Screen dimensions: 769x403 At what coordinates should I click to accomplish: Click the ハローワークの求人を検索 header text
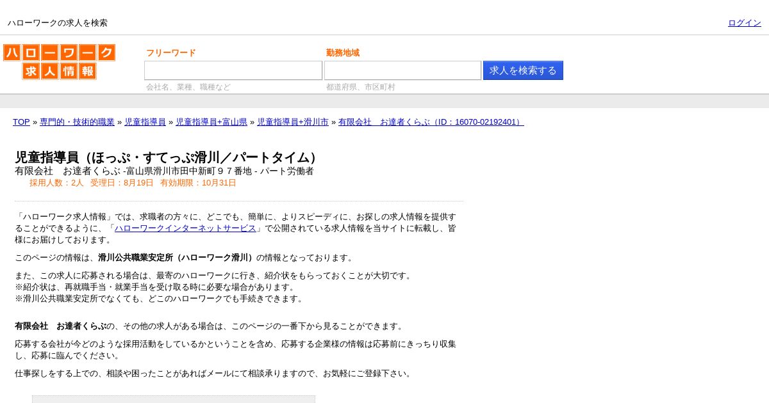[58, 23]
